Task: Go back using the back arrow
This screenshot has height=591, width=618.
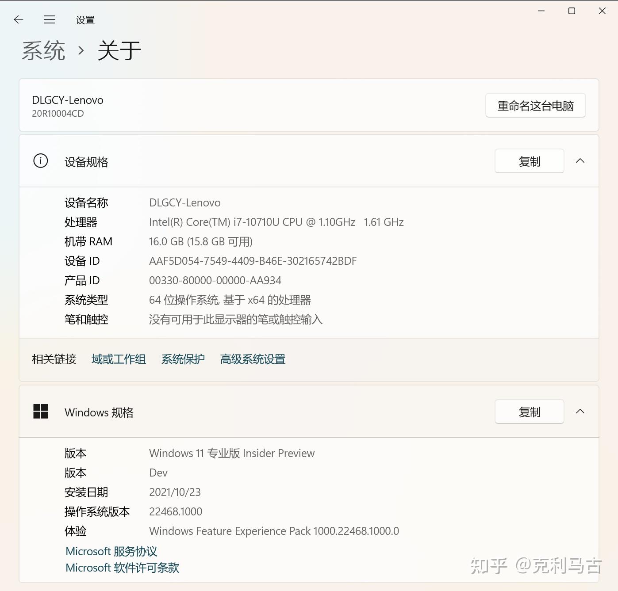Action: 19,19
